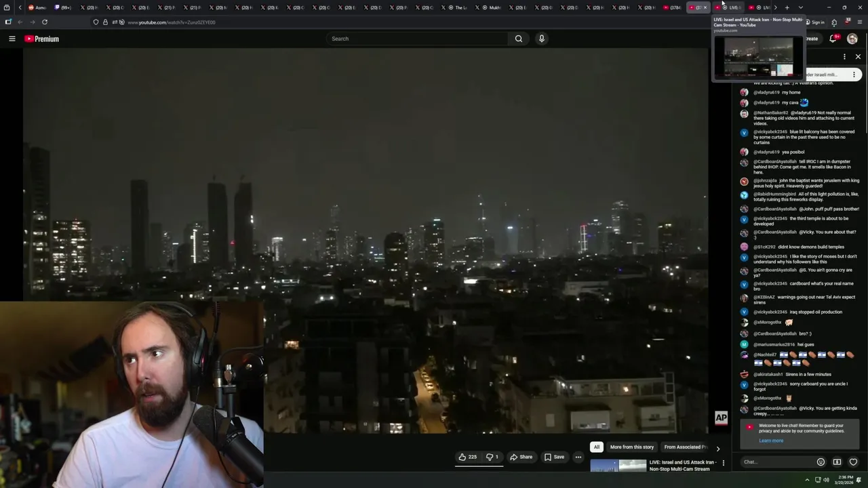
Task: Switch to the hovered LIVE YouTube tab
Action: tap(729, 7)
